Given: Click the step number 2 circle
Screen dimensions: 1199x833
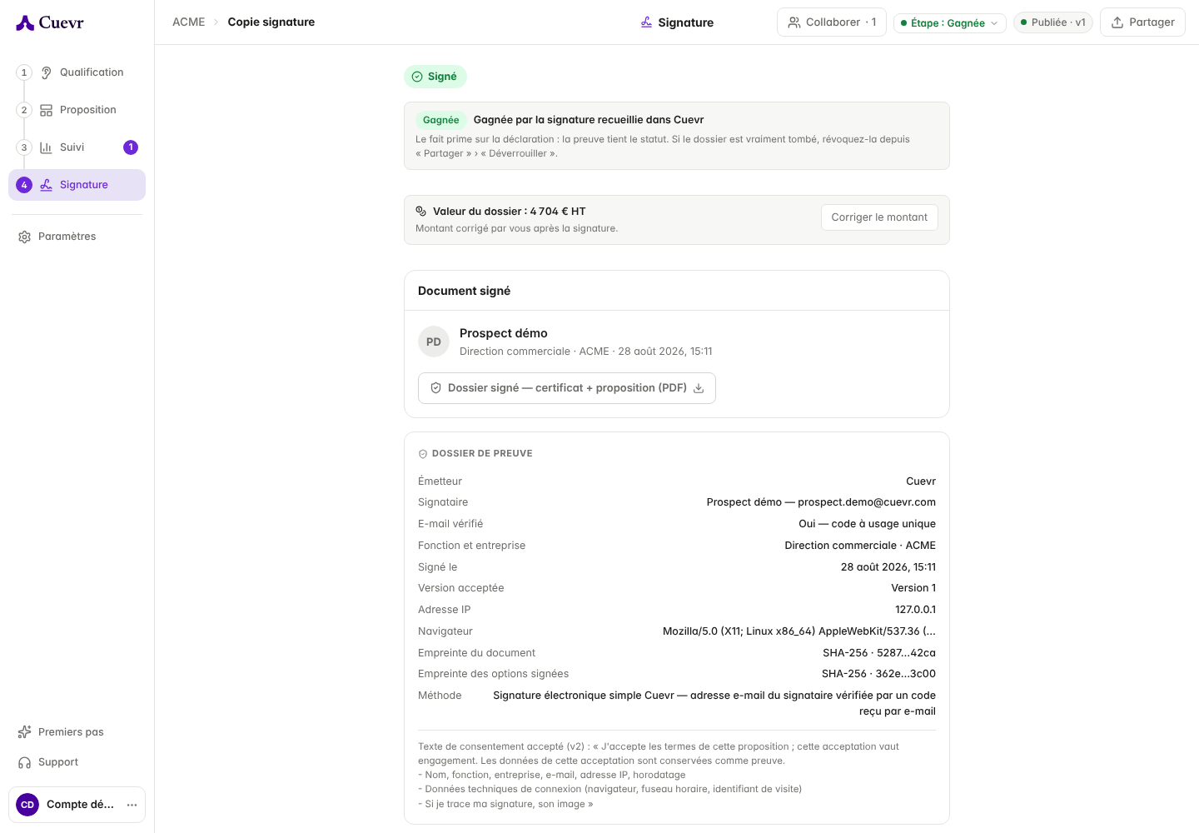Looking at the screenshot, I should tap(24, 110).
